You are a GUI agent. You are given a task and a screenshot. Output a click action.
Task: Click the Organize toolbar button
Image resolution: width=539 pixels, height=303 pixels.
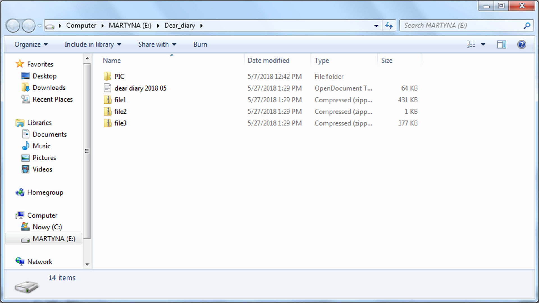pyautogui.click(x=28, y=44)
